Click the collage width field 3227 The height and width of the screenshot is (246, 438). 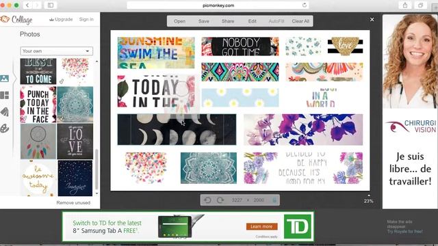coord(237,200)
